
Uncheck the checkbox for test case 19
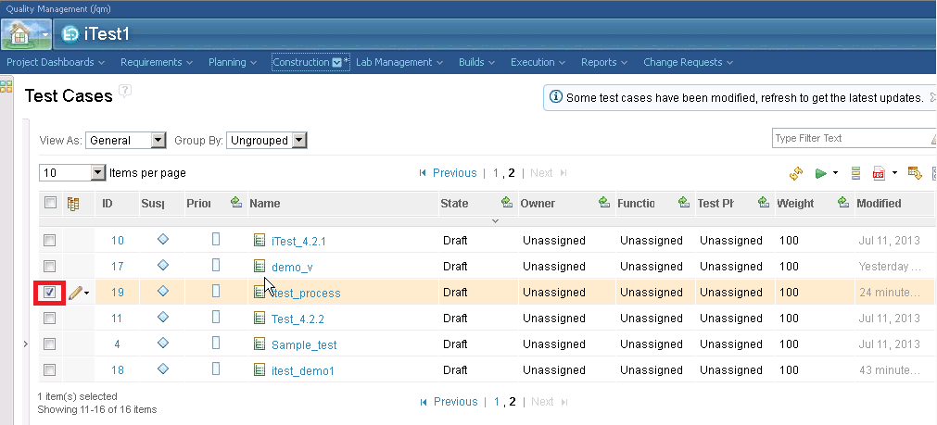50,293
